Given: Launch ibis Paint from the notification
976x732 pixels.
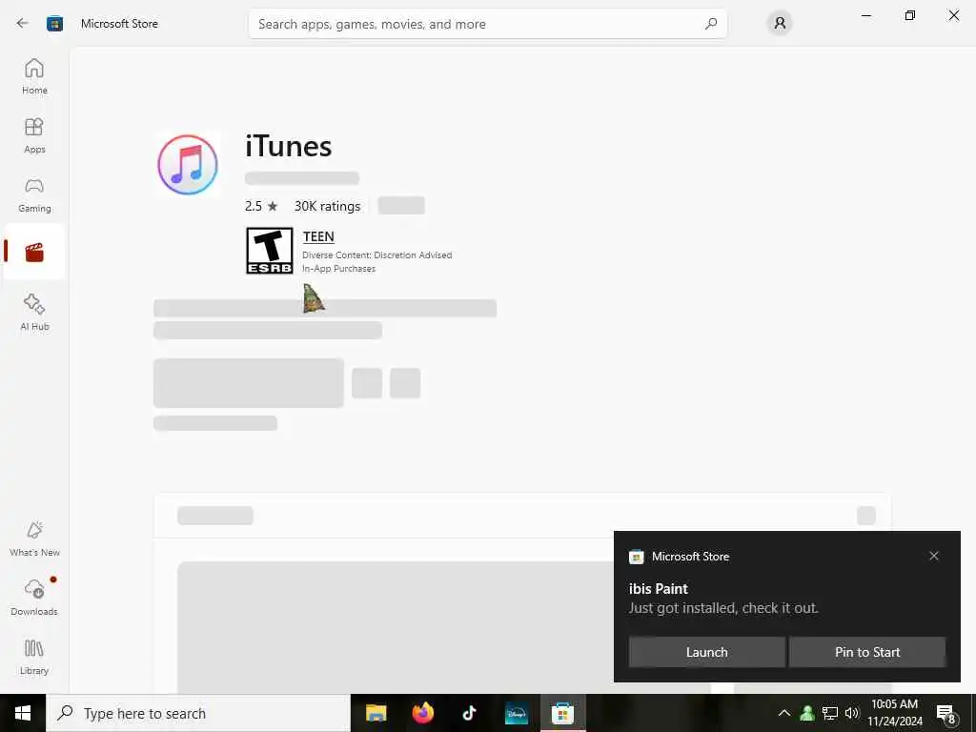Looking at the screenshot, I should (706, 652).
